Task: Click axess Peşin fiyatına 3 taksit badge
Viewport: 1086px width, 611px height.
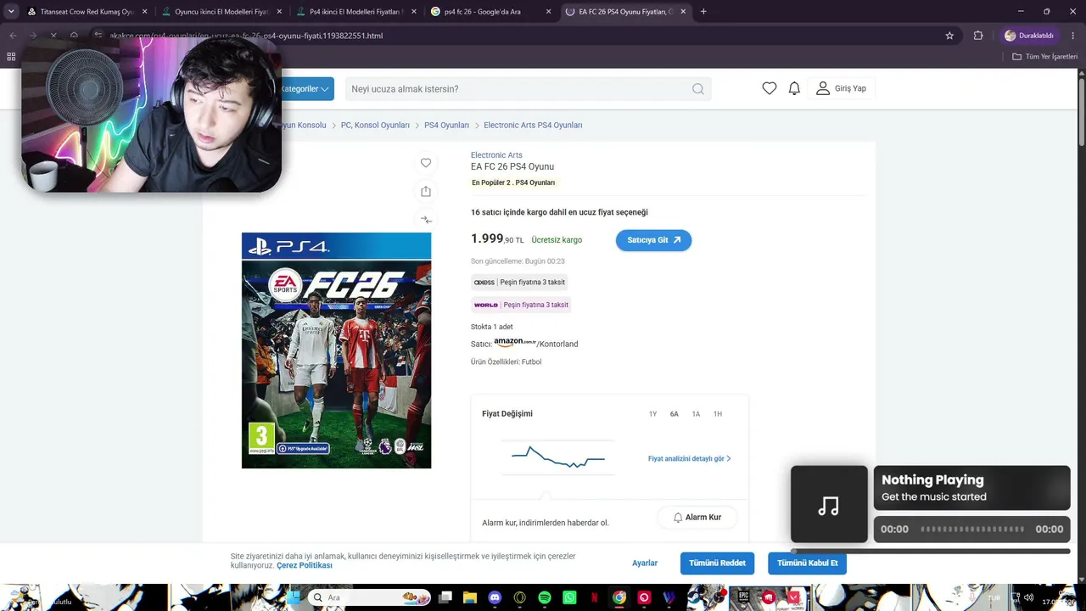Action: [x=519, y=282]
